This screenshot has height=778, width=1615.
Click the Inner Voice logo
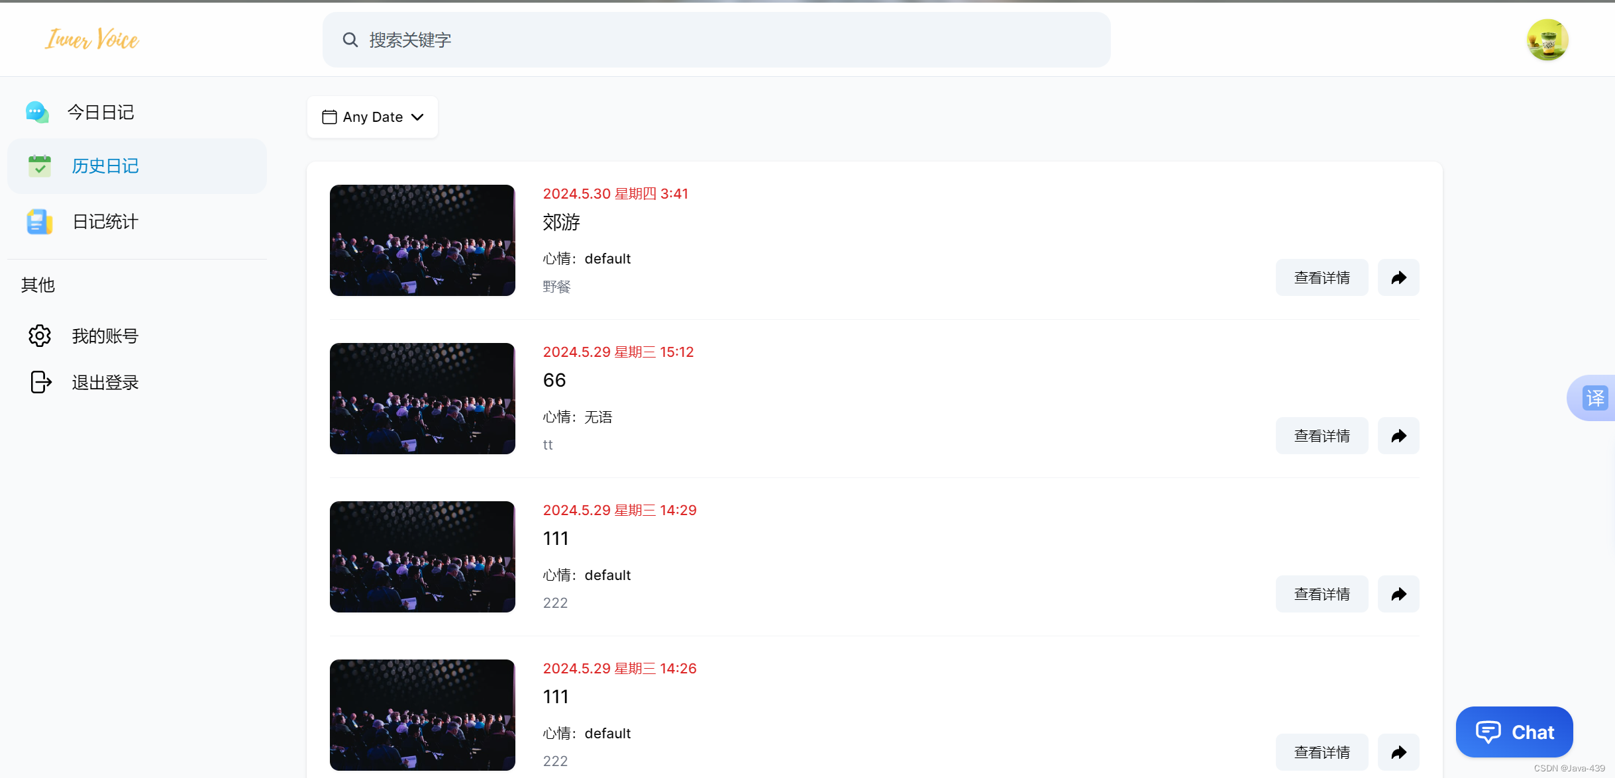coord(92,39)
